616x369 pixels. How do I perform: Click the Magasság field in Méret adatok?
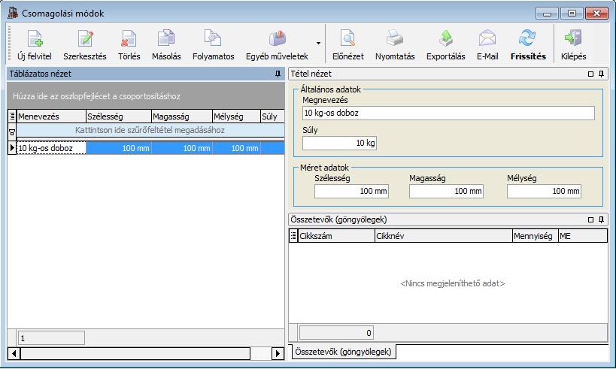click(446, 191)
